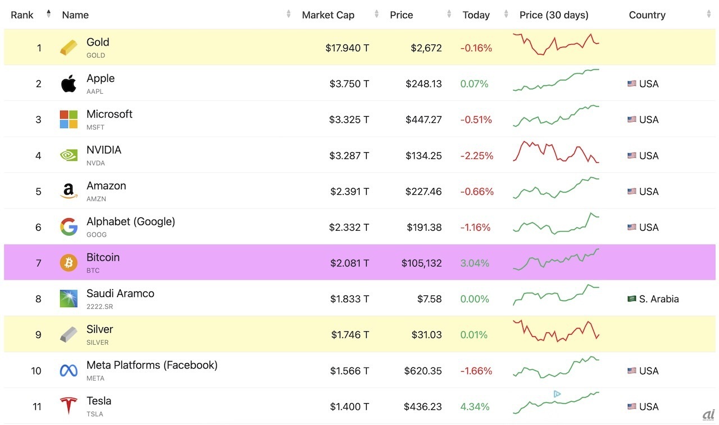Viewport: 719px width, 425px height.
Task: Click Tesla's rank number 11
Action: (37, 406)
